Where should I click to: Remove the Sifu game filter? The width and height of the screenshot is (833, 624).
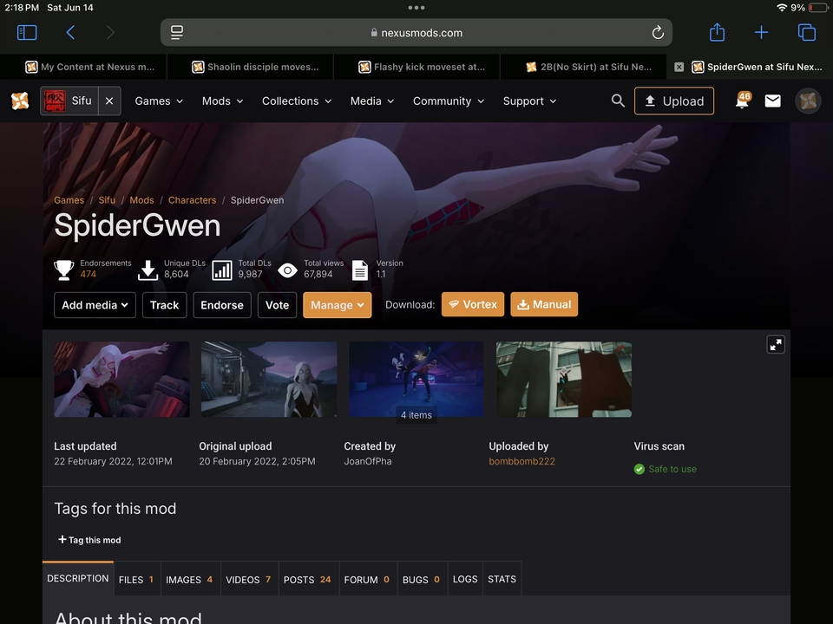[108, 101]
